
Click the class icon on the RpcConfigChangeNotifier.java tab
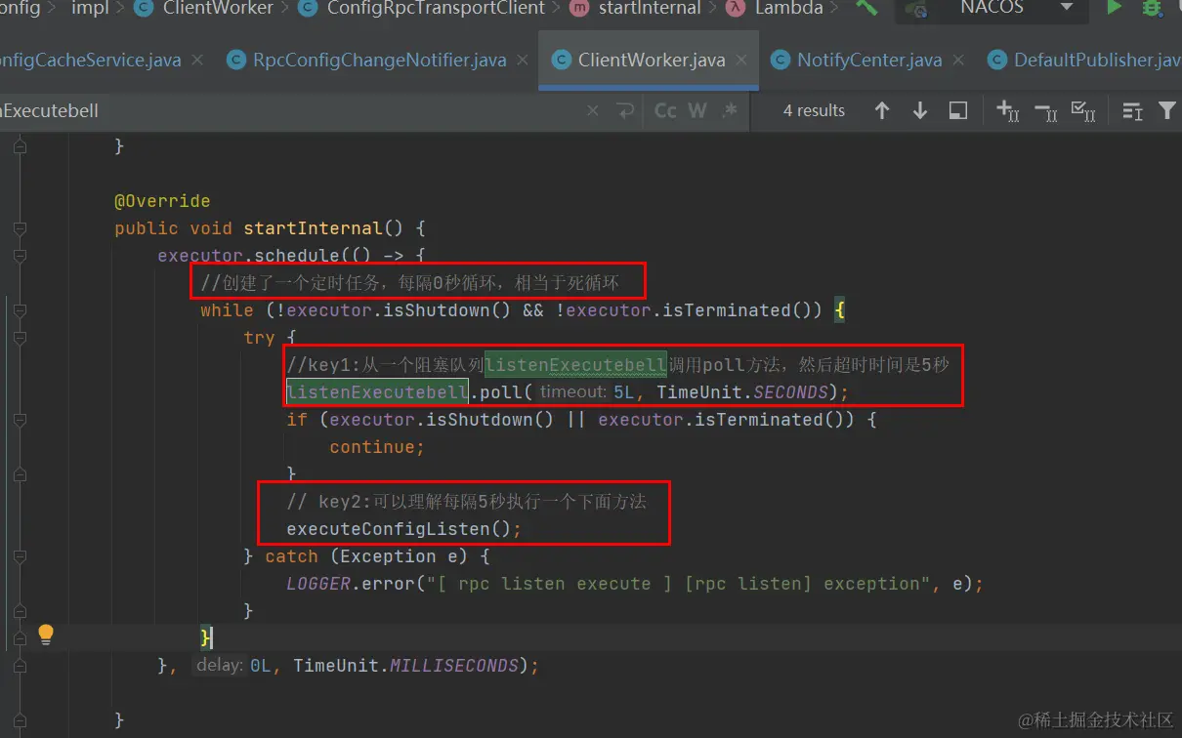pos(235,60)
